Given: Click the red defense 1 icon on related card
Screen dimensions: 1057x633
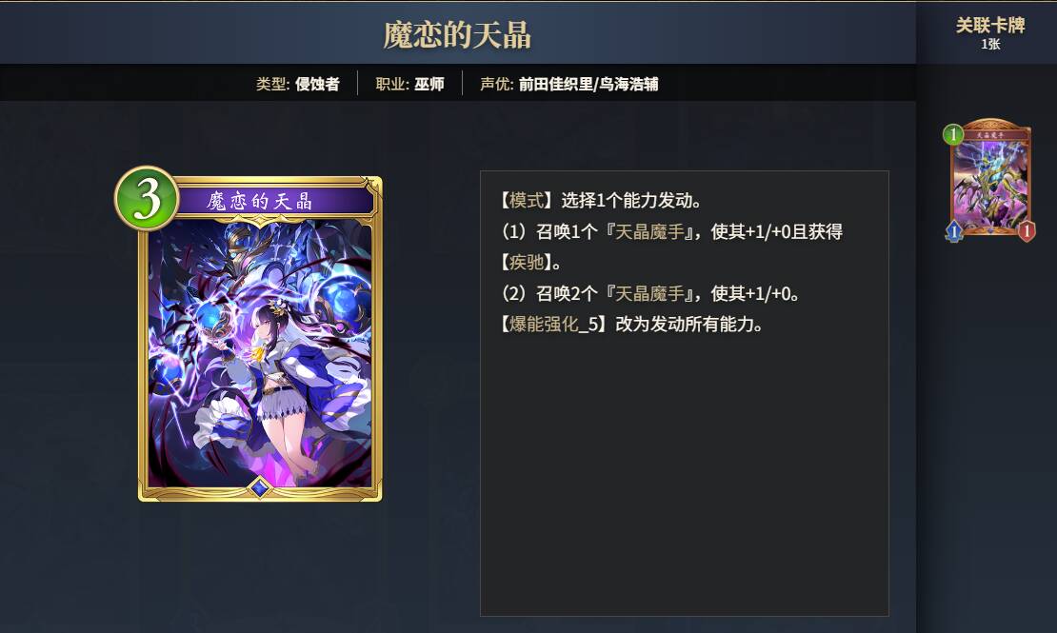Looking at the screenshot, I should pos(1026,232).
